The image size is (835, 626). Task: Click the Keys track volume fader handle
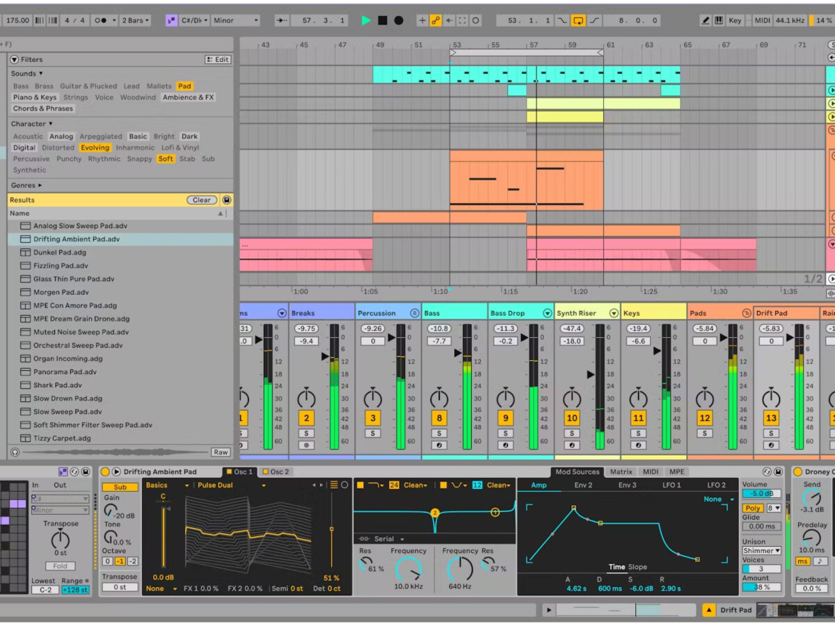tap(656, 351)
